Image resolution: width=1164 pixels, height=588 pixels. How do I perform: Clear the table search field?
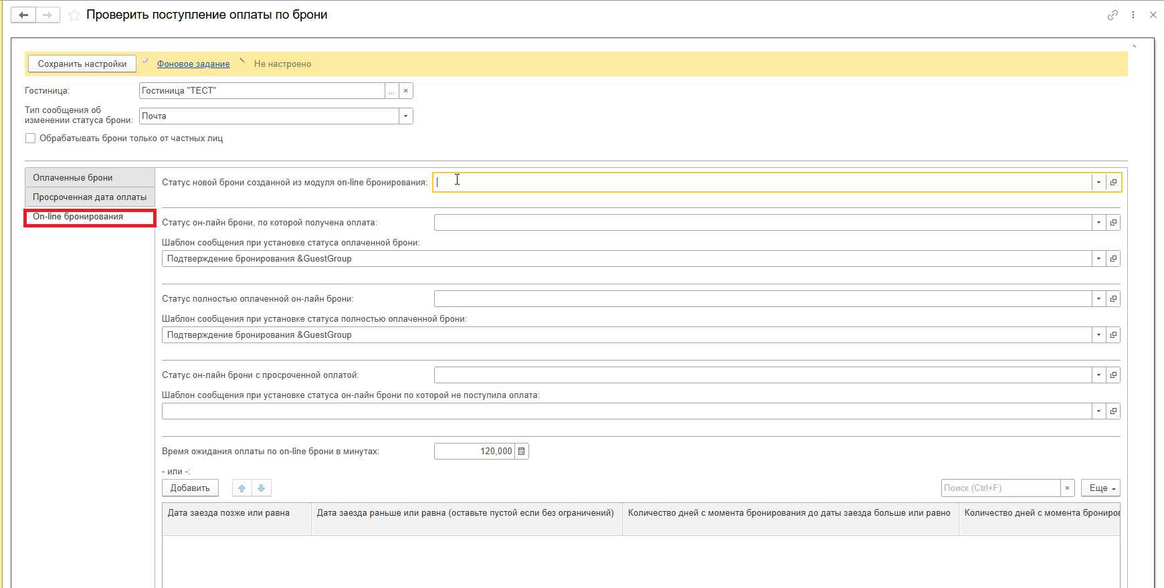1068,488
